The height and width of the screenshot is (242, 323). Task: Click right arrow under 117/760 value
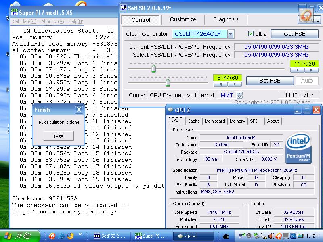point(311,70)
